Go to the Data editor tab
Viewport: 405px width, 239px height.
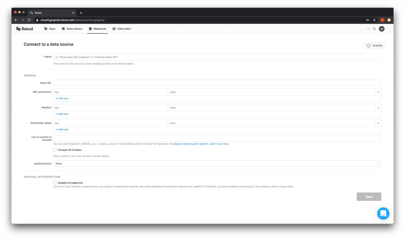[122, 29]
